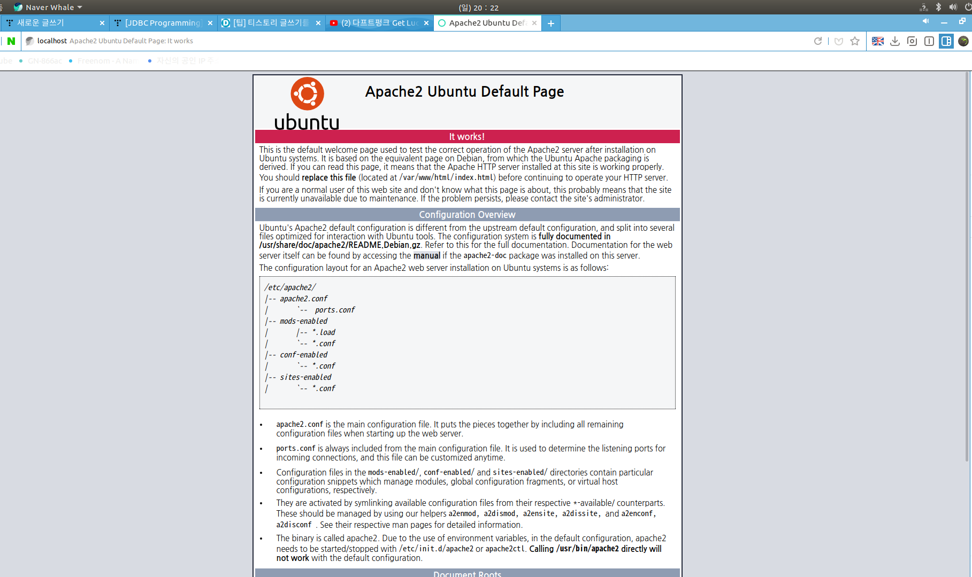Click 'mods-enabled' in the directory tree
The height and width of the screenshot is (577, 972).
[303, 321]
